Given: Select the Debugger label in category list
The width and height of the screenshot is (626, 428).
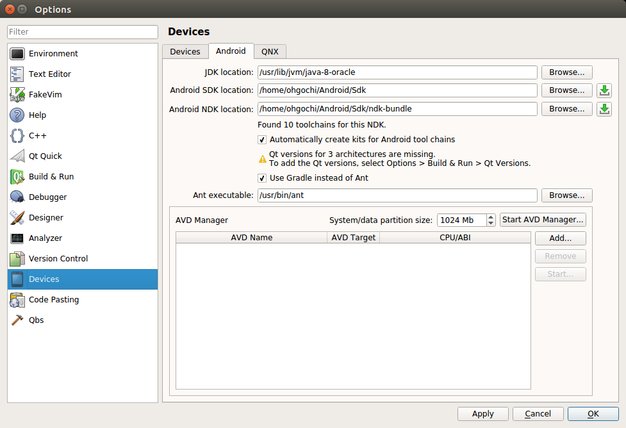Looking at the screenshot, I should tap(48, 197).
